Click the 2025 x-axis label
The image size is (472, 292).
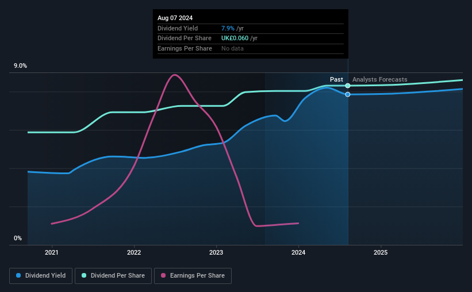(x=381, y=252)
